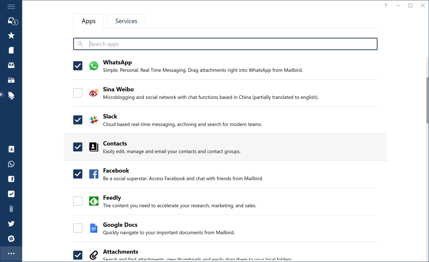Click the Attachments paperclip icon in the list
Screen dimensions: 429x262
pyautogui.click(x=94, y=255)
